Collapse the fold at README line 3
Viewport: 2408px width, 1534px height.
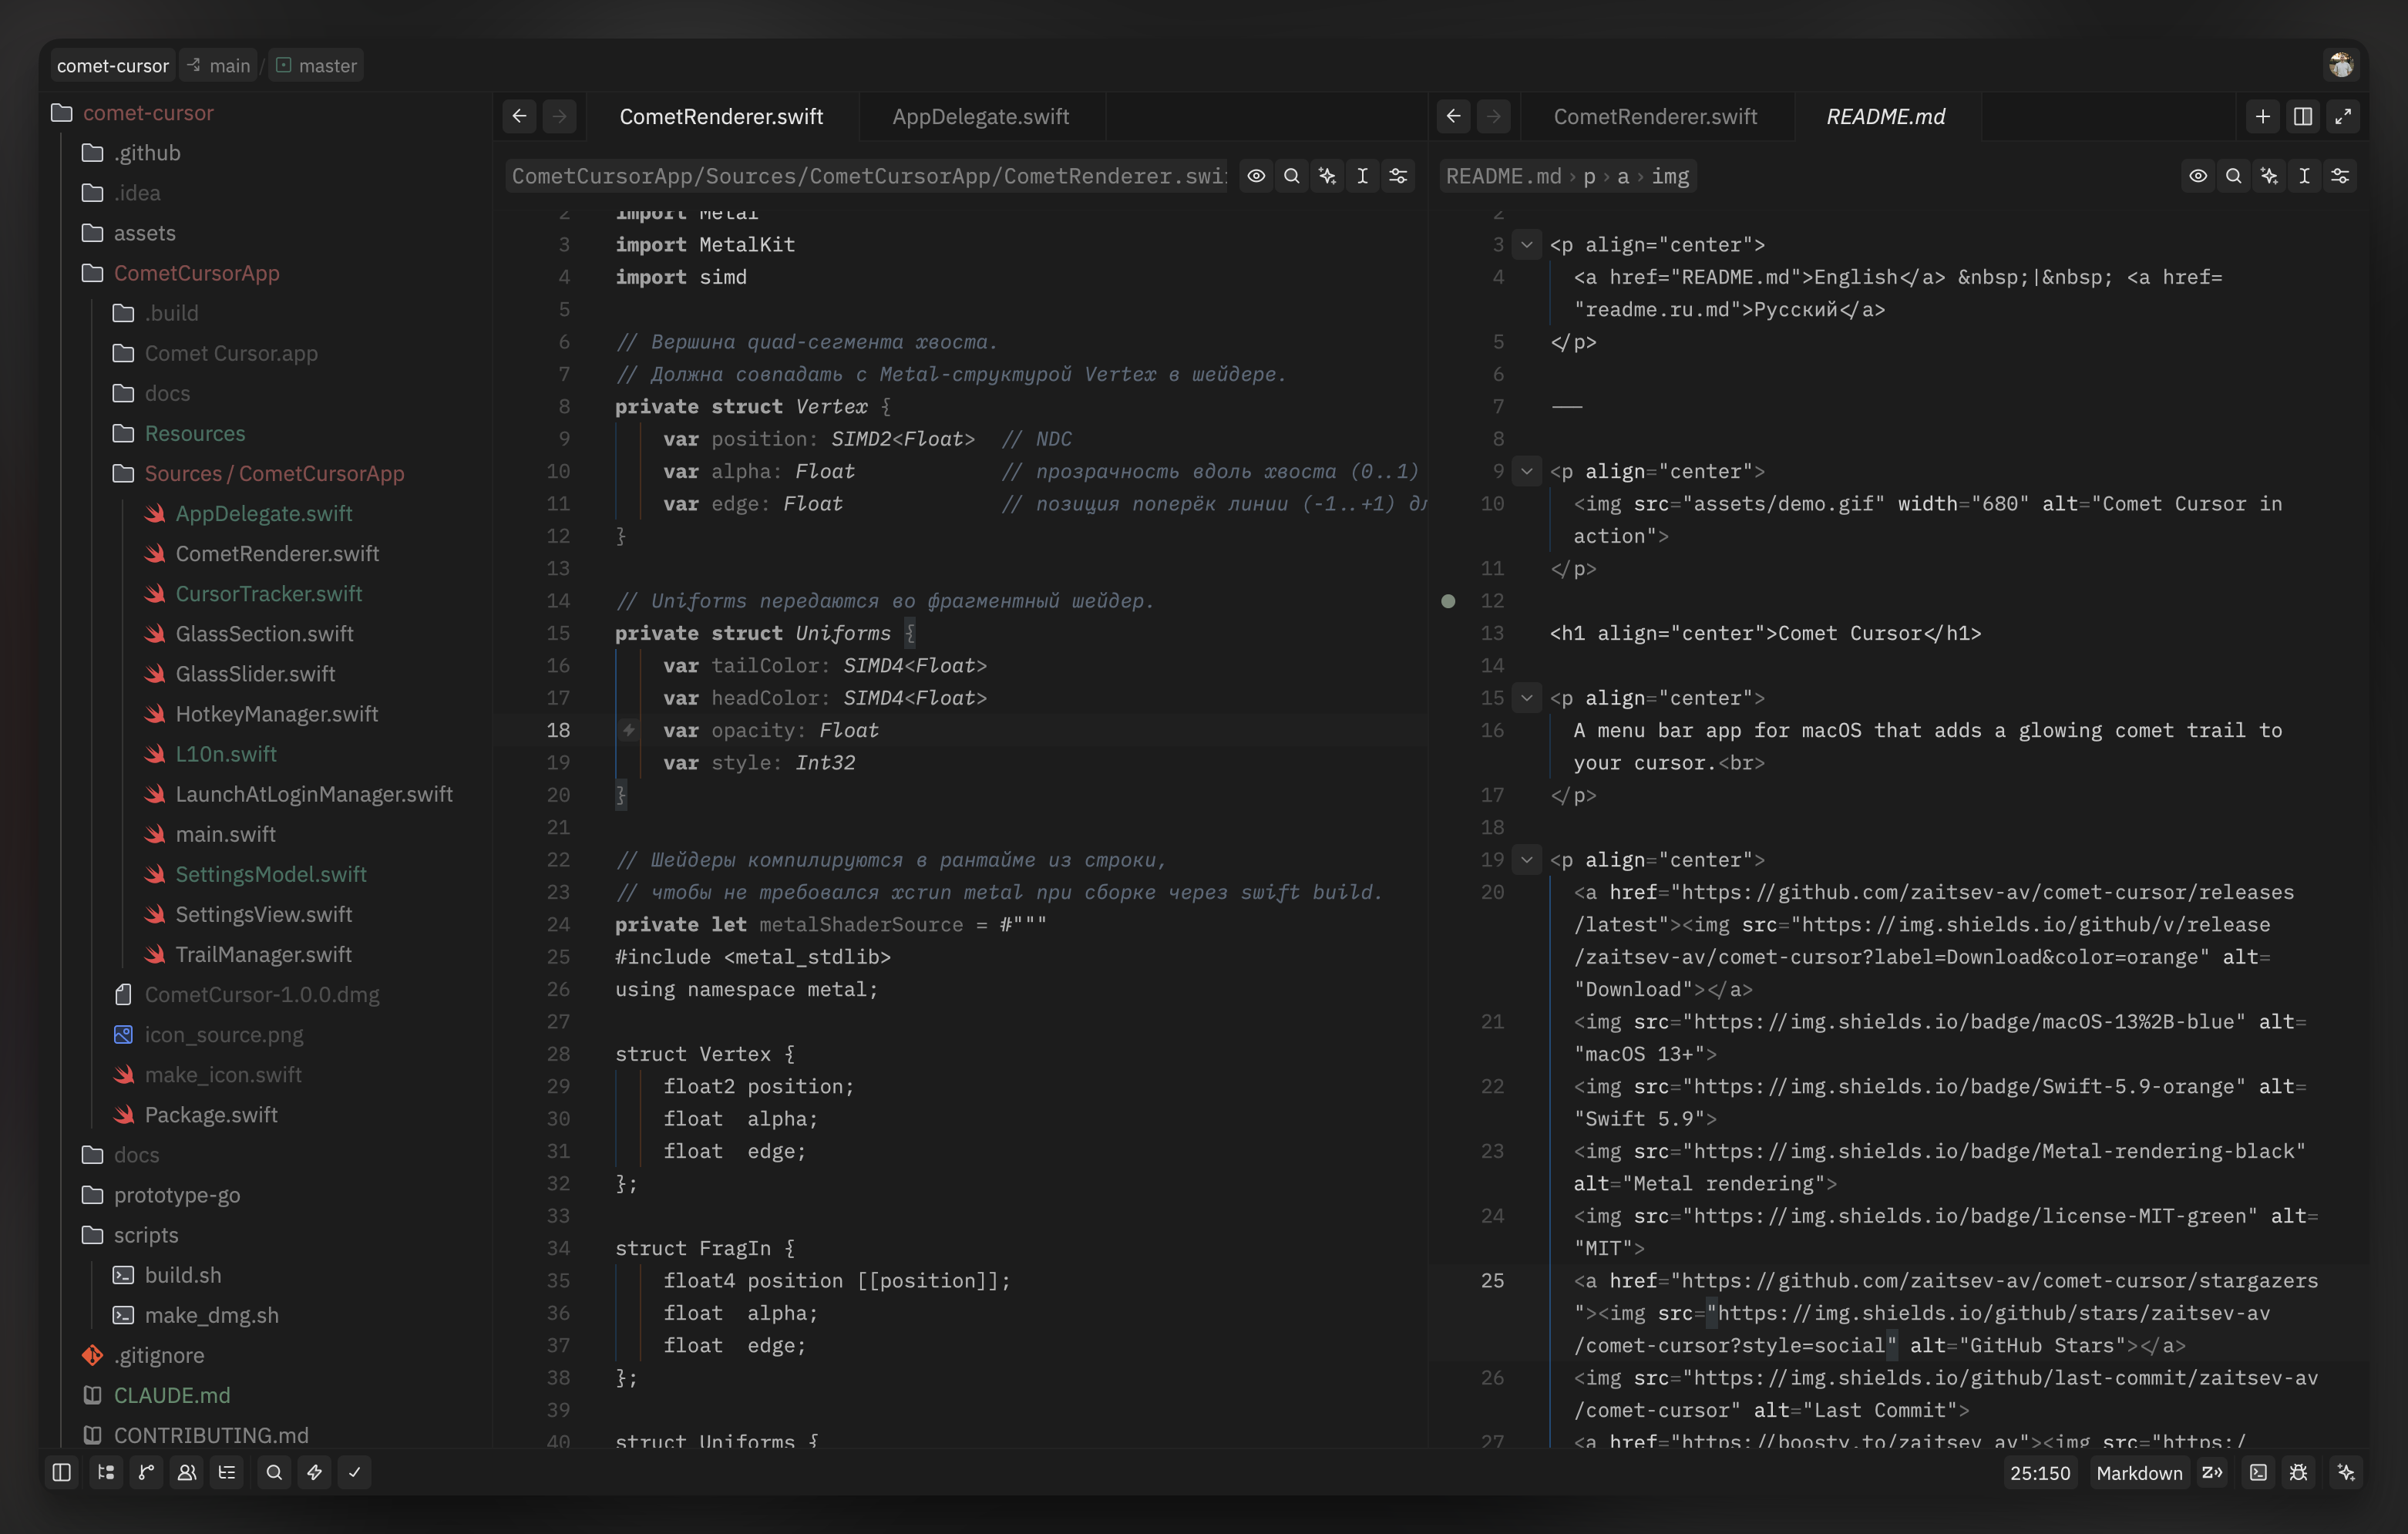1527,245
